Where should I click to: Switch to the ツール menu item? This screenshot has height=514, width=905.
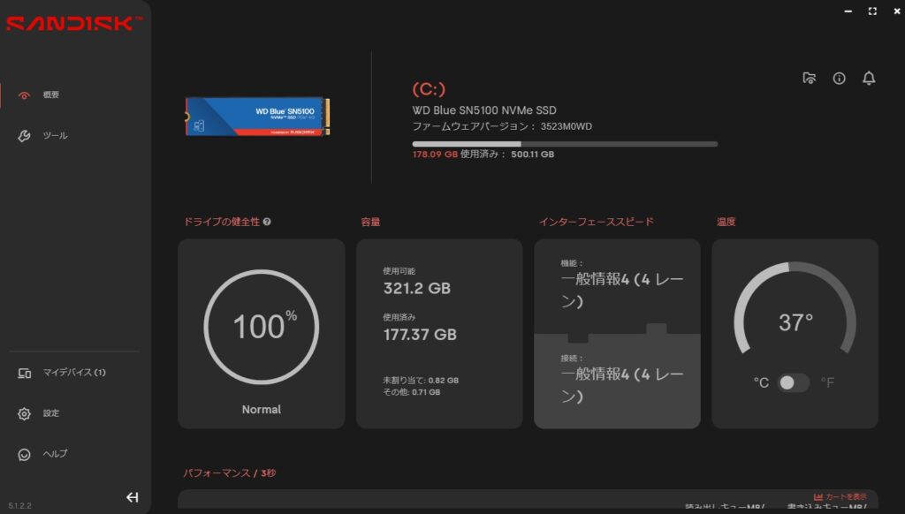pos(55,136)
